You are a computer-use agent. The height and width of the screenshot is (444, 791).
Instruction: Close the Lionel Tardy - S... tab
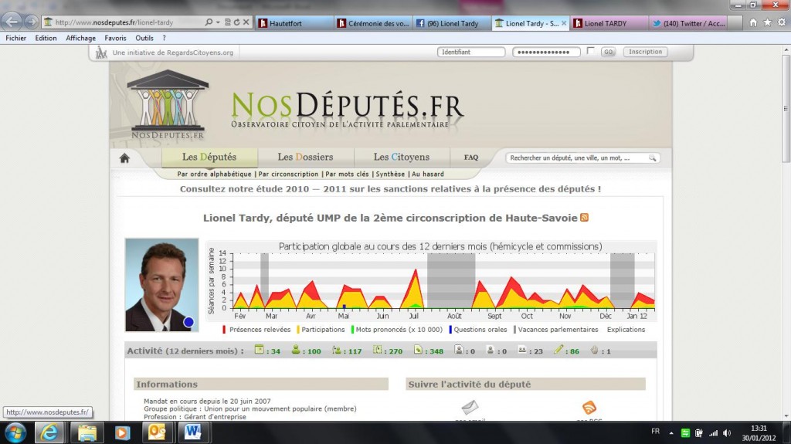pyautogui.click(x=563, y=23)
